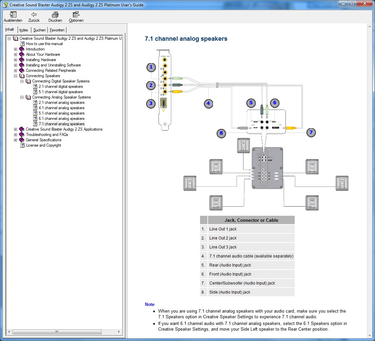Expand Connecting Related Peripherals node
This screenshot has height=341, width=375.
click(15, 70)
